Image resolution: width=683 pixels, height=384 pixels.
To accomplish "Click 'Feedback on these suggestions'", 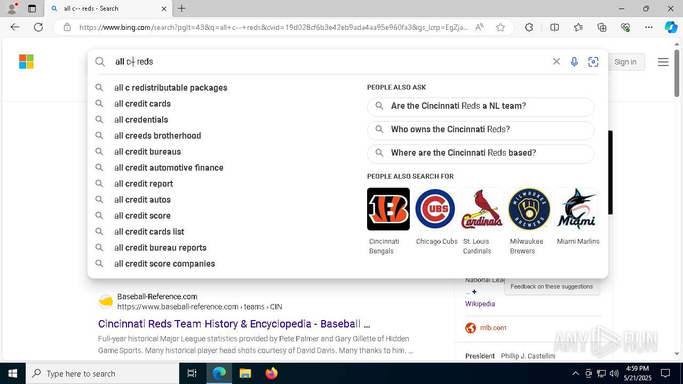I will (552, 286).
